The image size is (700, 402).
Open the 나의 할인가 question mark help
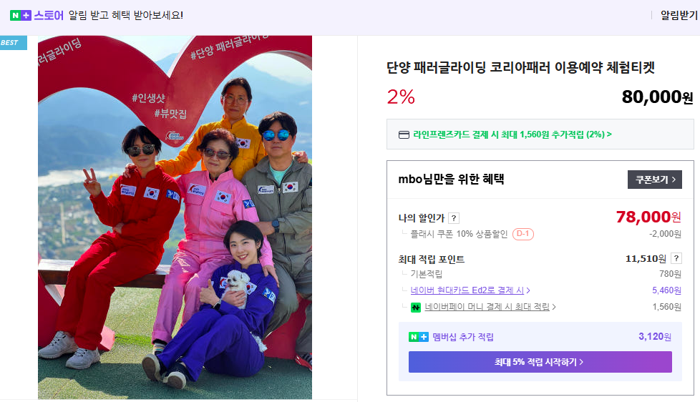454,218
